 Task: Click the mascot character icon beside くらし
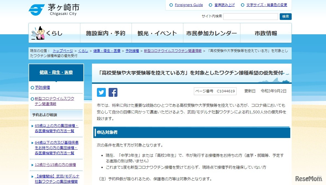coord(38,33)
